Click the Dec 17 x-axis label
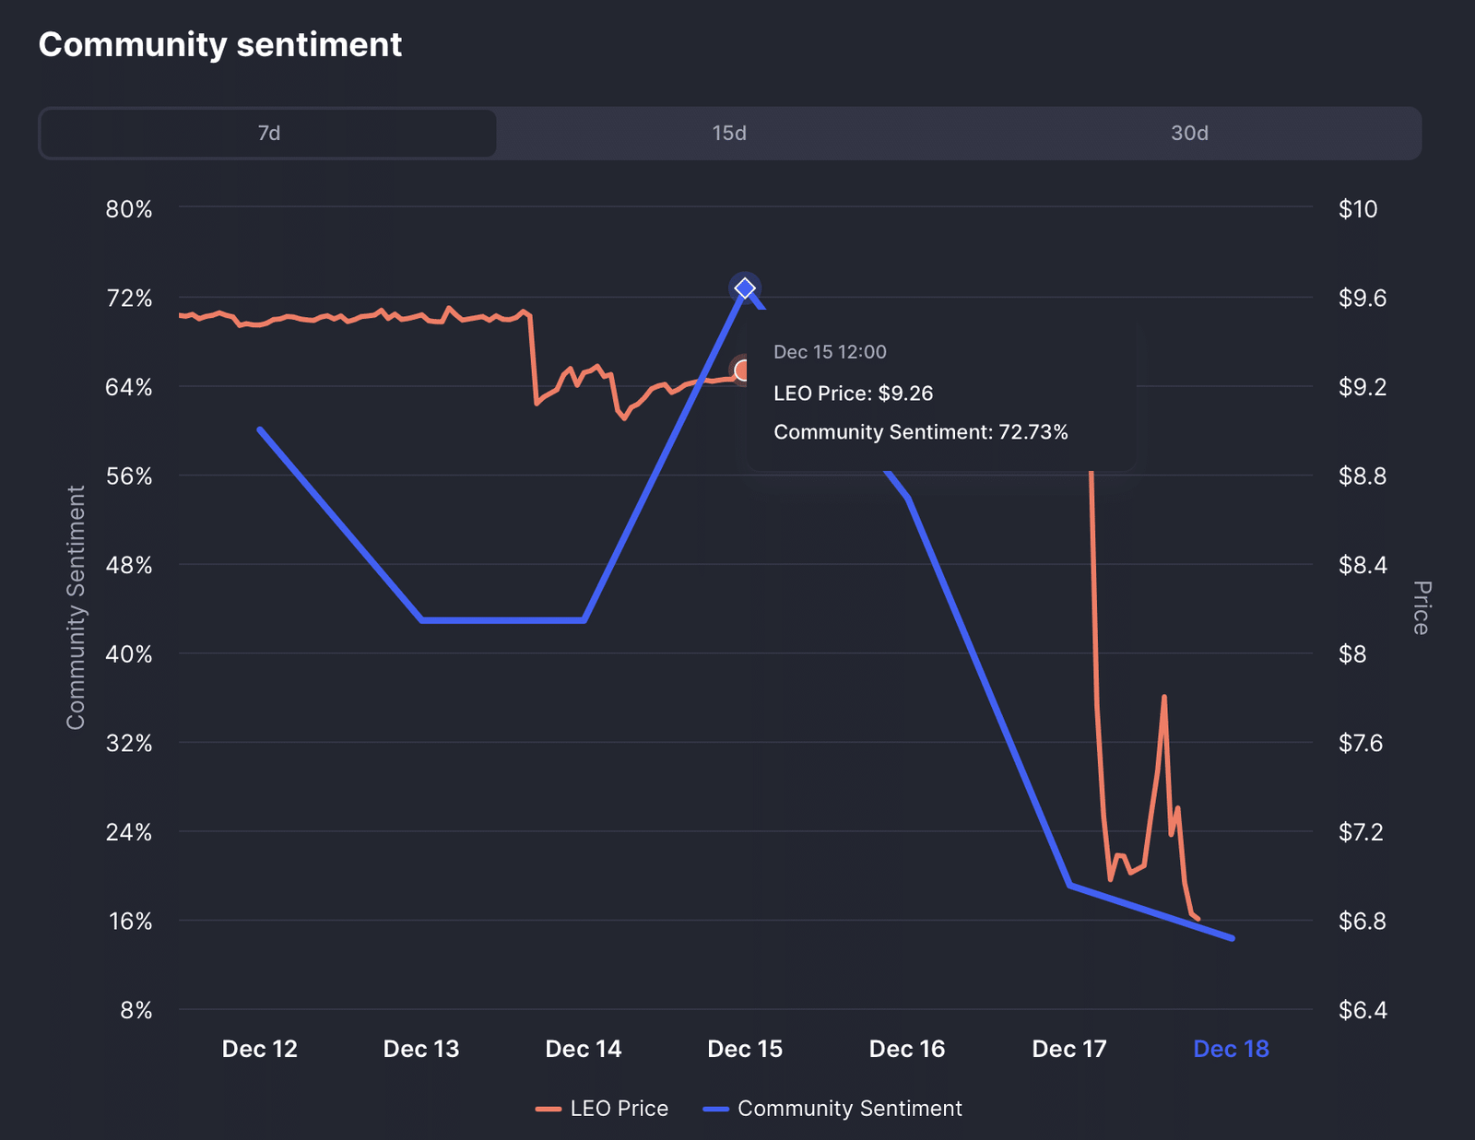The image size is (1475, 1140). click(x=1069, y=1049)
